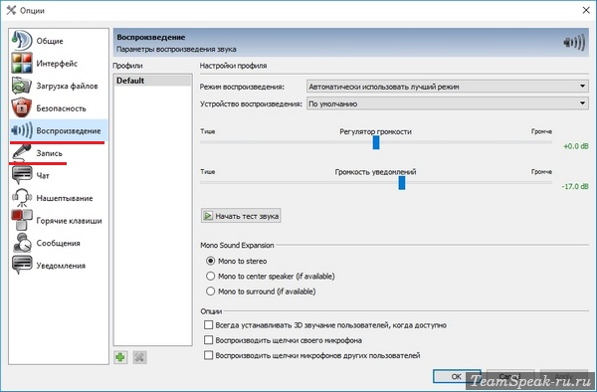Click the -17.0 dB notification value

pos(575,186)
